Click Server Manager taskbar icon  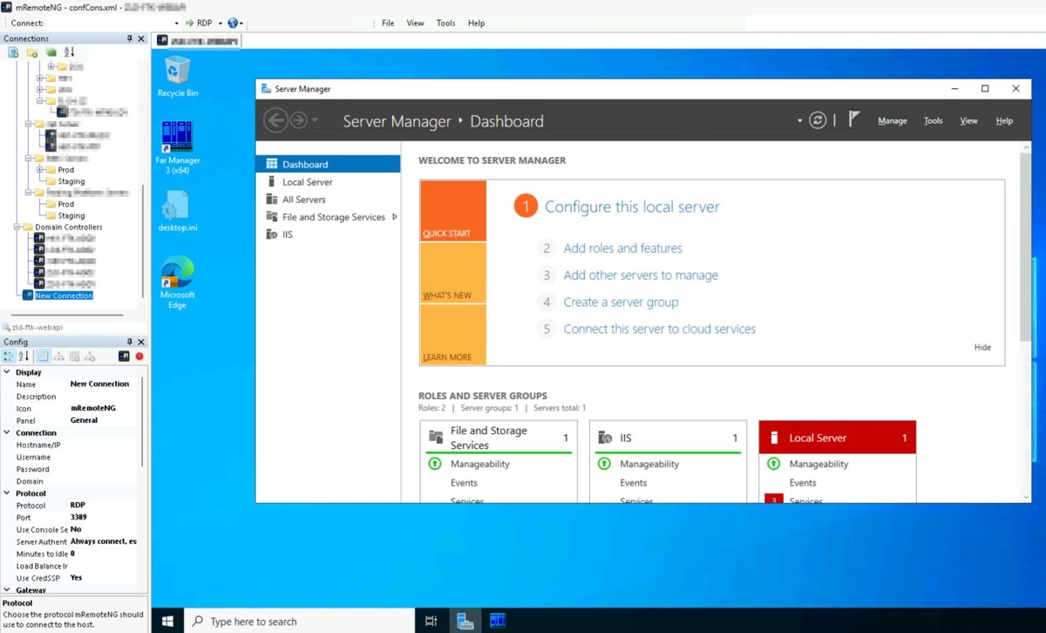[465, 621]
